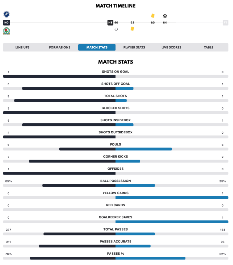Click the Blackburn Rovers away team crest
Image resolution: width=233 pixels, height=265 pixels.
[x=7, y=31]
